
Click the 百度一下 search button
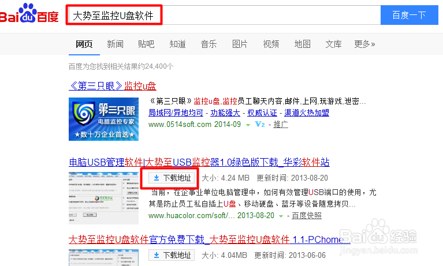[410, 15]
